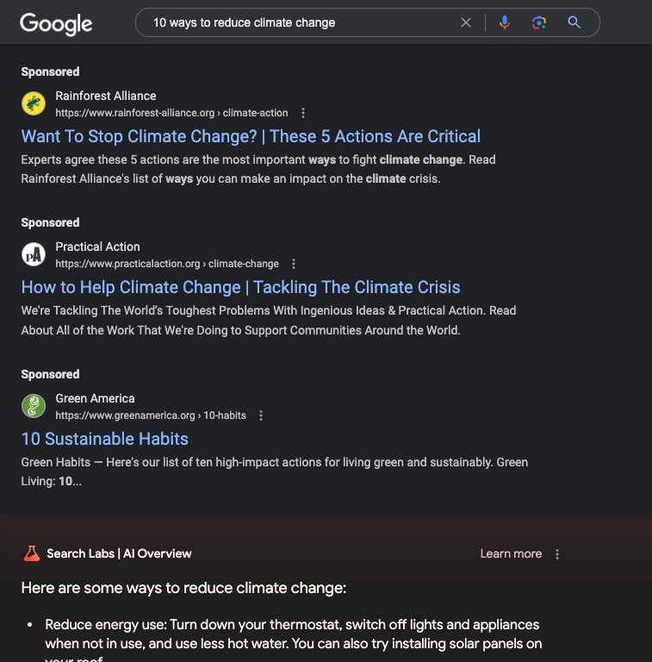The height and width of the screenshot is (662, 652).
Task: Start voice search with the microphone
Action: click(505, 22)
